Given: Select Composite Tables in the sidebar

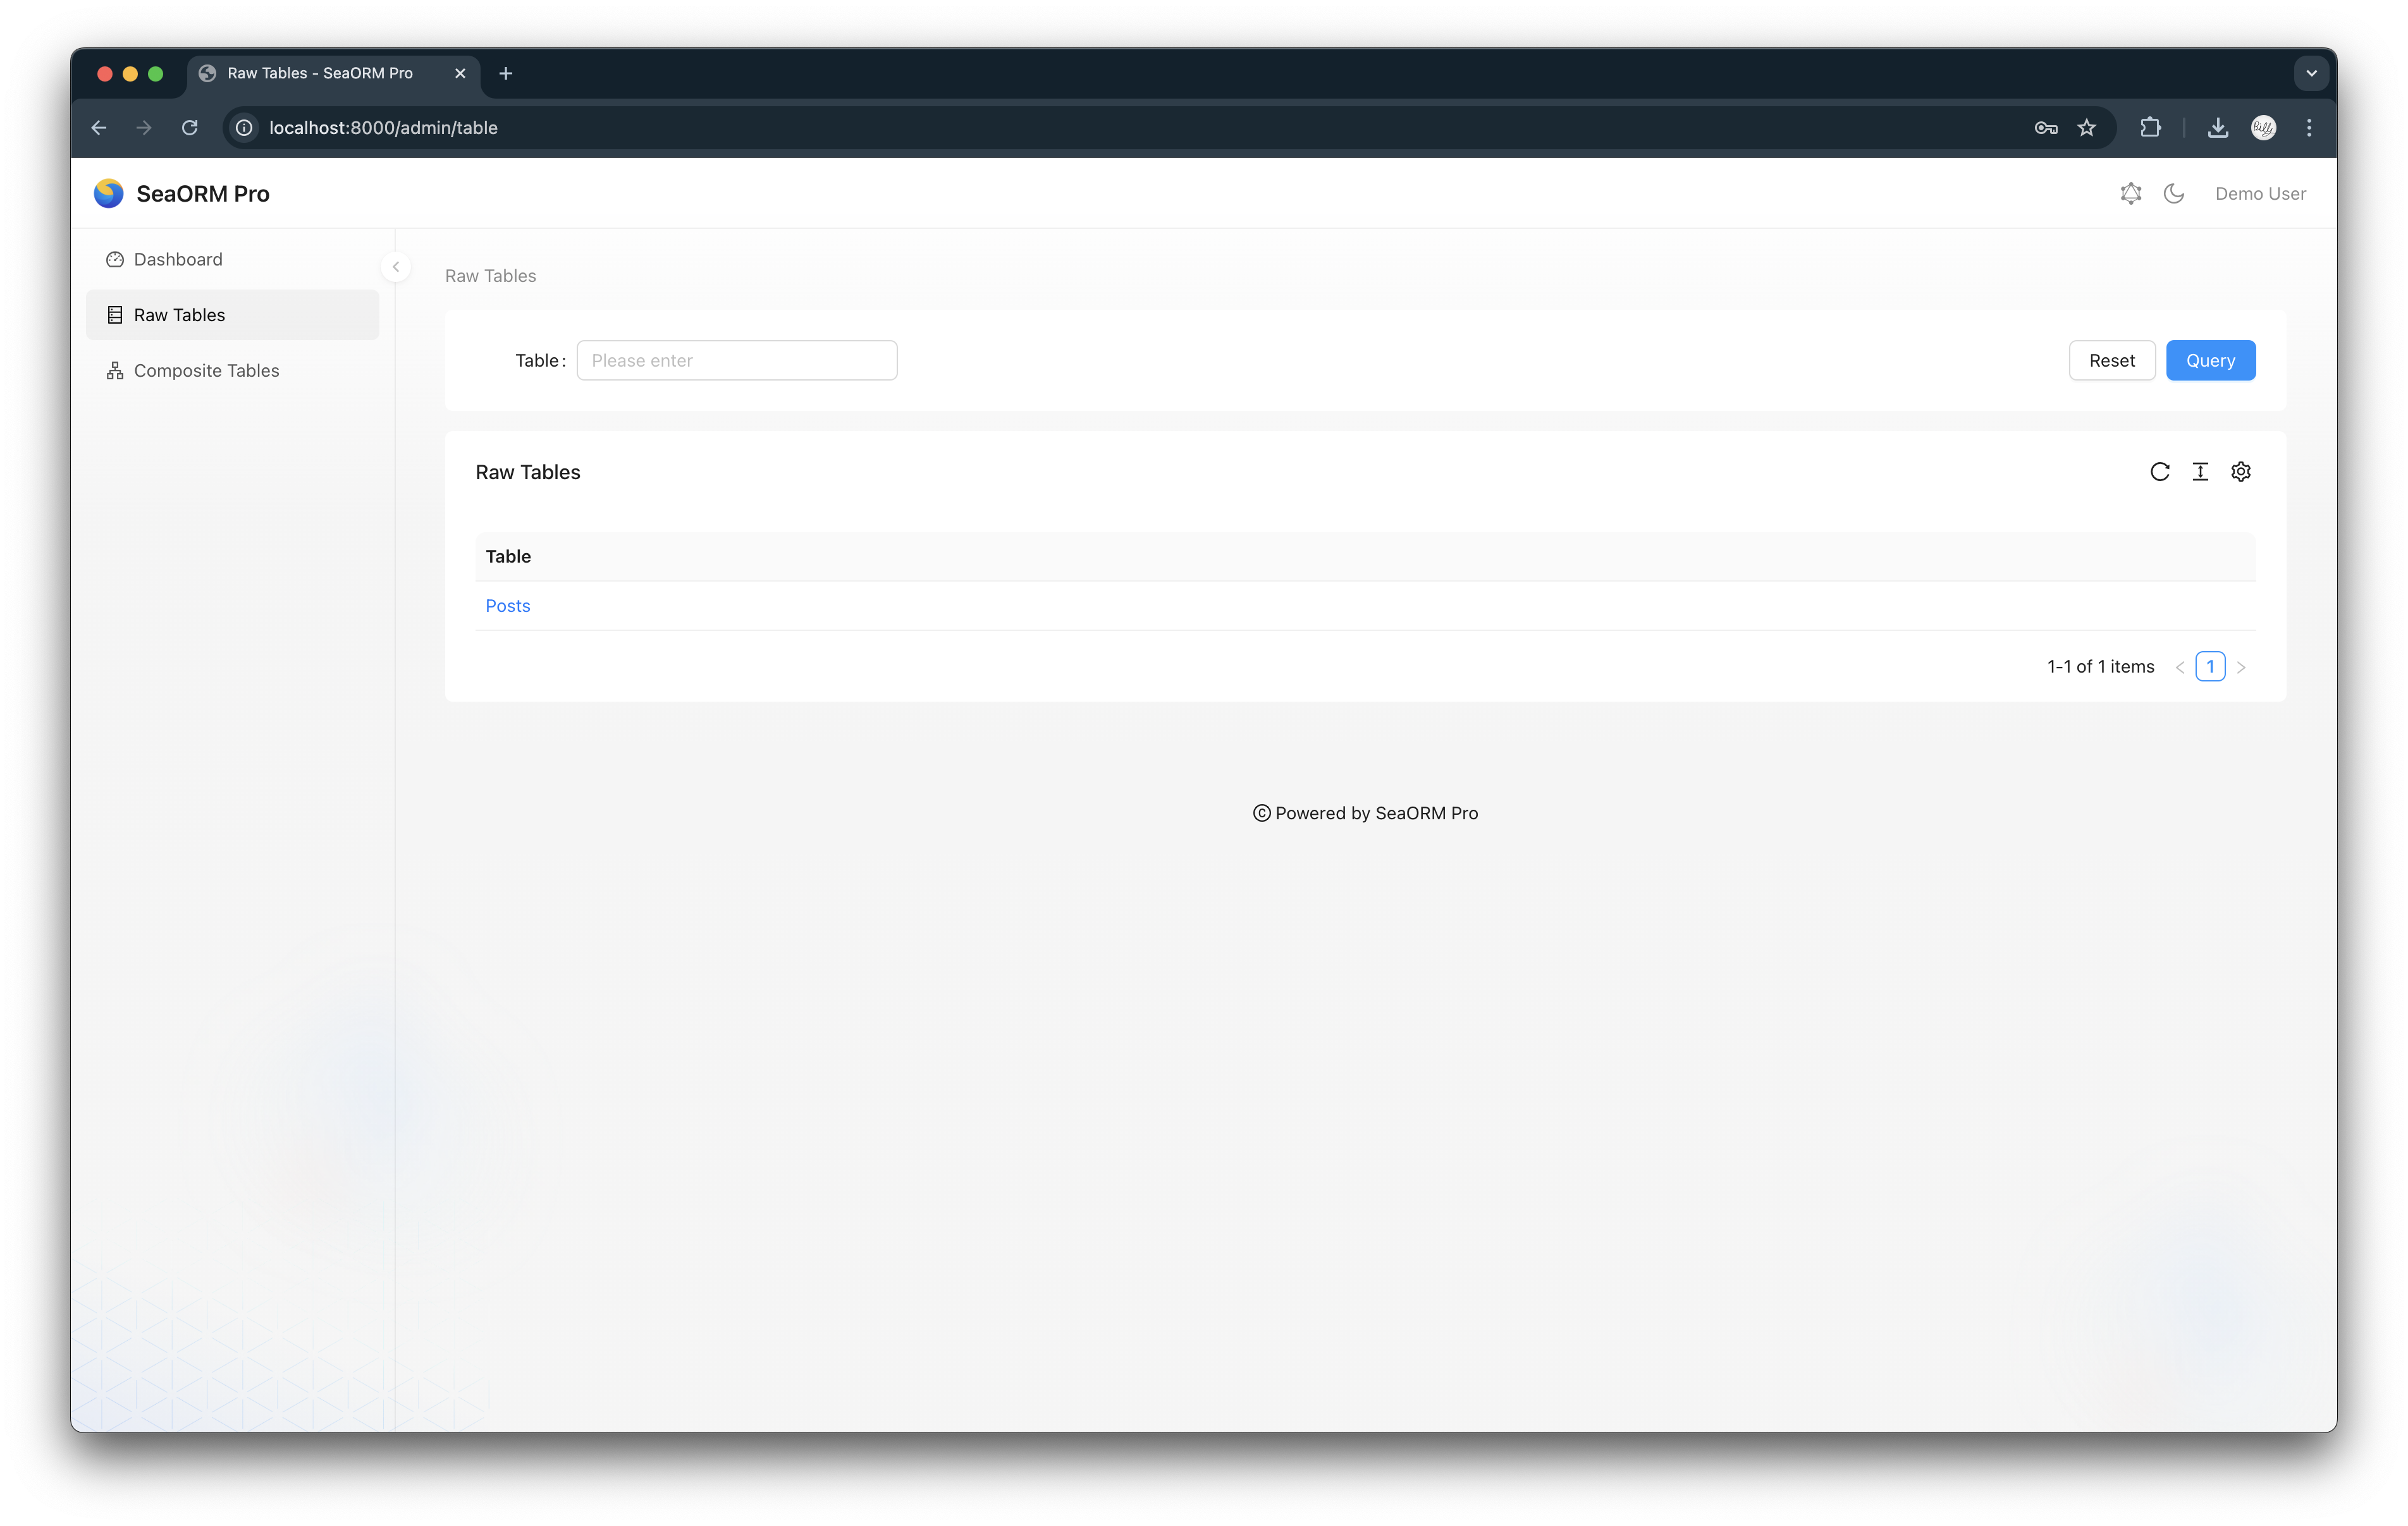Looking at the screenshot, I should click(x=206, y=371).
